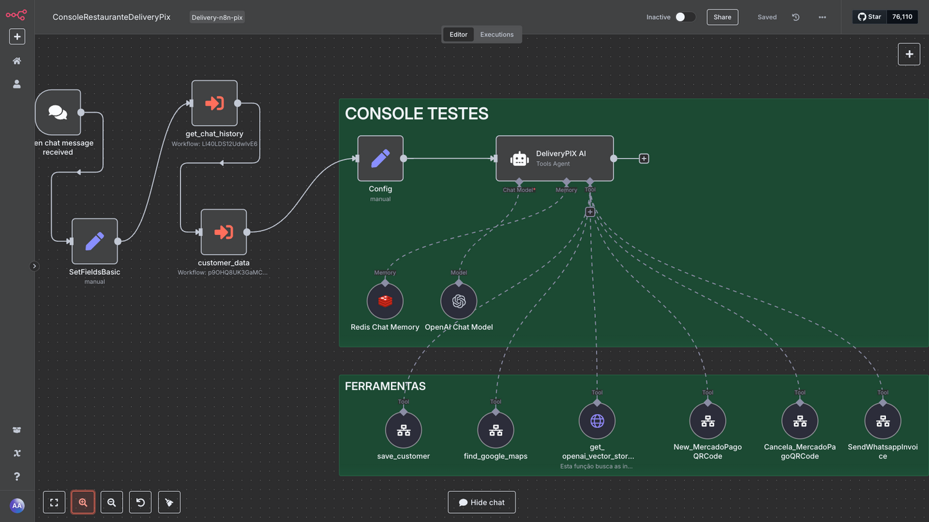
Task: Click the workflow history clock icon
Action: tap(795, 17)
